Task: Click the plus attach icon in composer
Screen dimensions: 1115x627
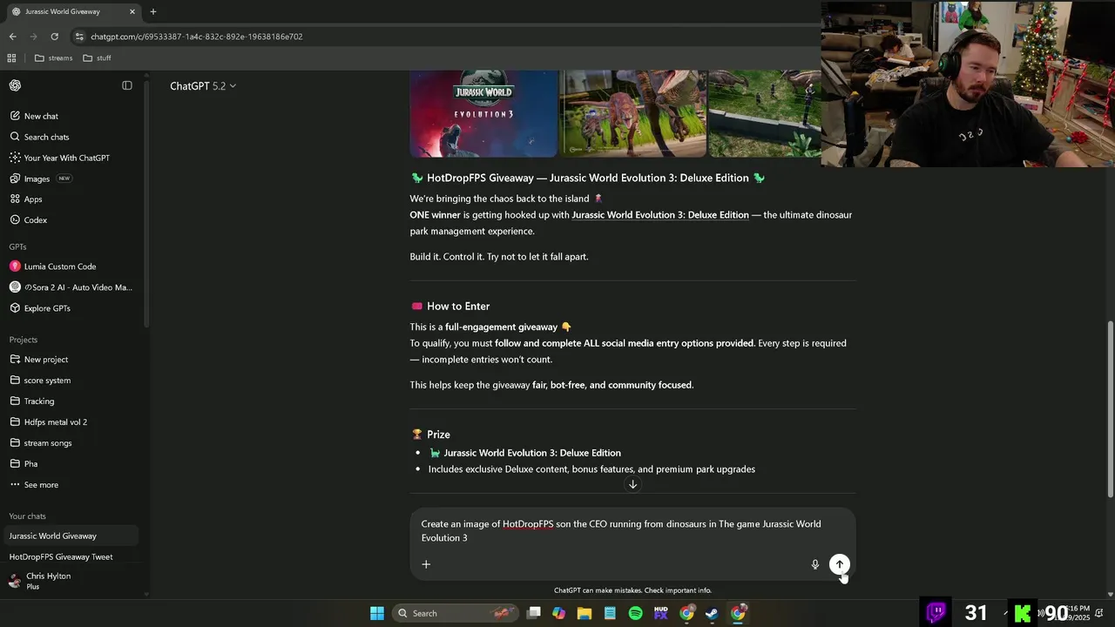Action: (426, 564)
